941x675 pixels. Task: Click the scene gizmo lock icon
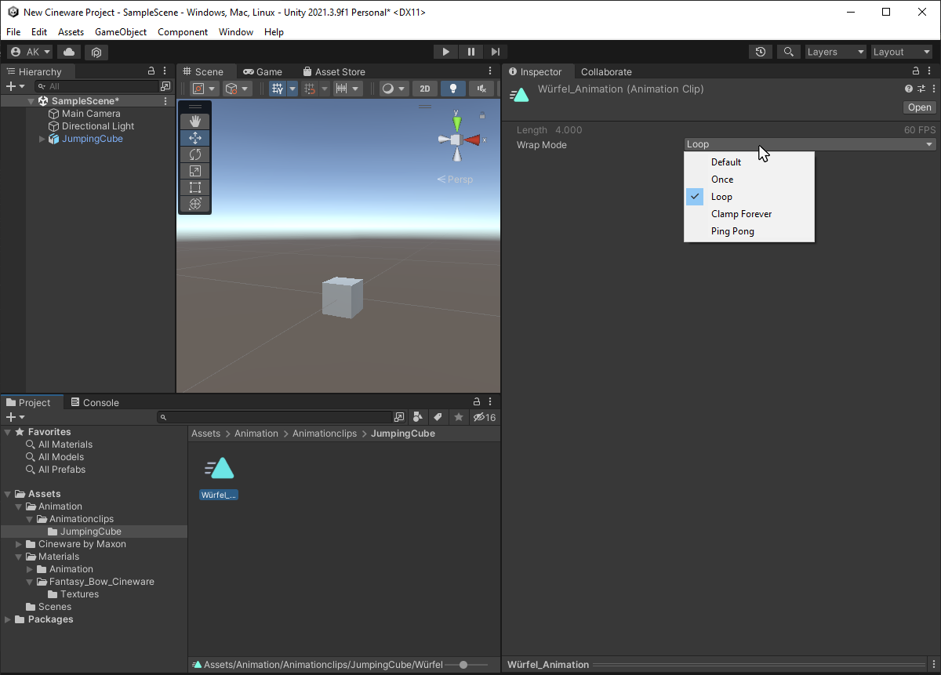pos(481,116)
